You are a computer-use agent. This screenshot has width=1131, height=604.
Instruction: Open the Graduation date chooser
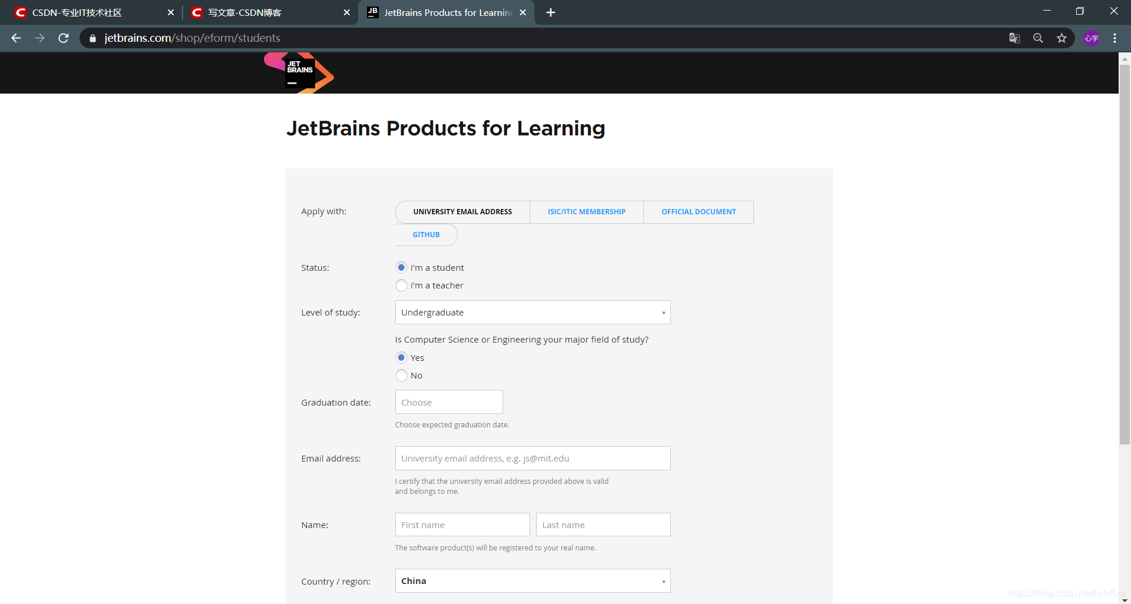coord(449,402)
